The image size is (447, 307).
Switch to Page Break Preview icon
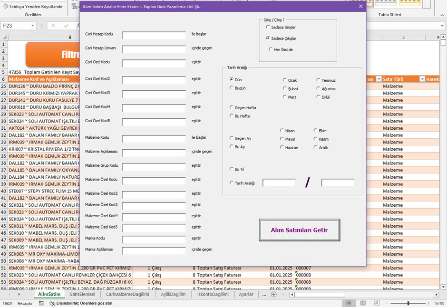[377, 303]
